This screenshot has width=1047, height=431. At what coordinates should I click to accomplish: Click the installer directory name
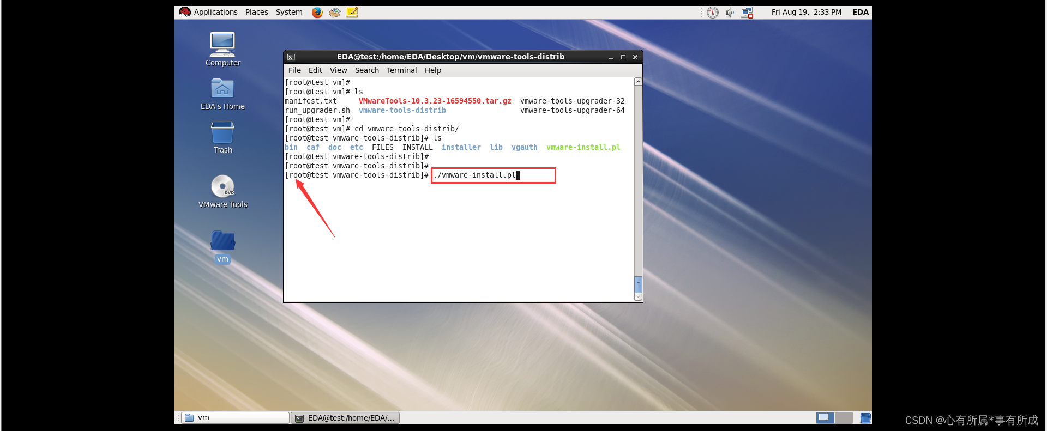coord(461,147)
